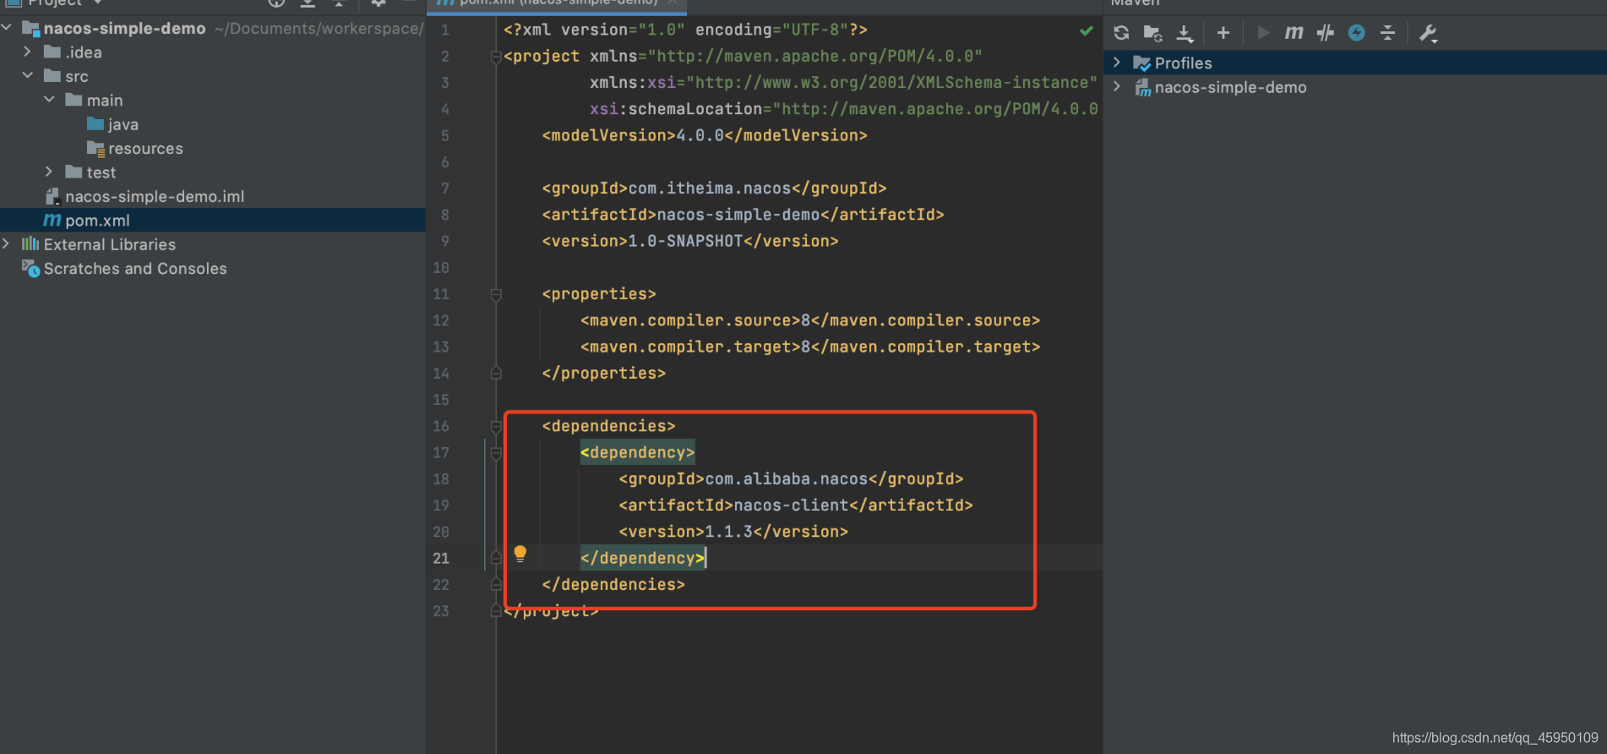Expand the test folder
This screenshot has width=1607, height=754.
point(49,172)
